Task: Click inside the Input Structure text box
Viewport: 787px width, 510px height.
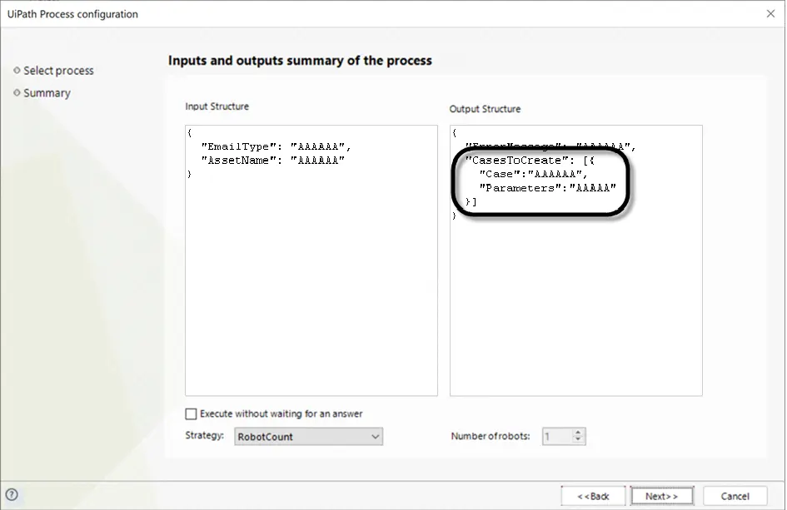Action: coord(311,260)
